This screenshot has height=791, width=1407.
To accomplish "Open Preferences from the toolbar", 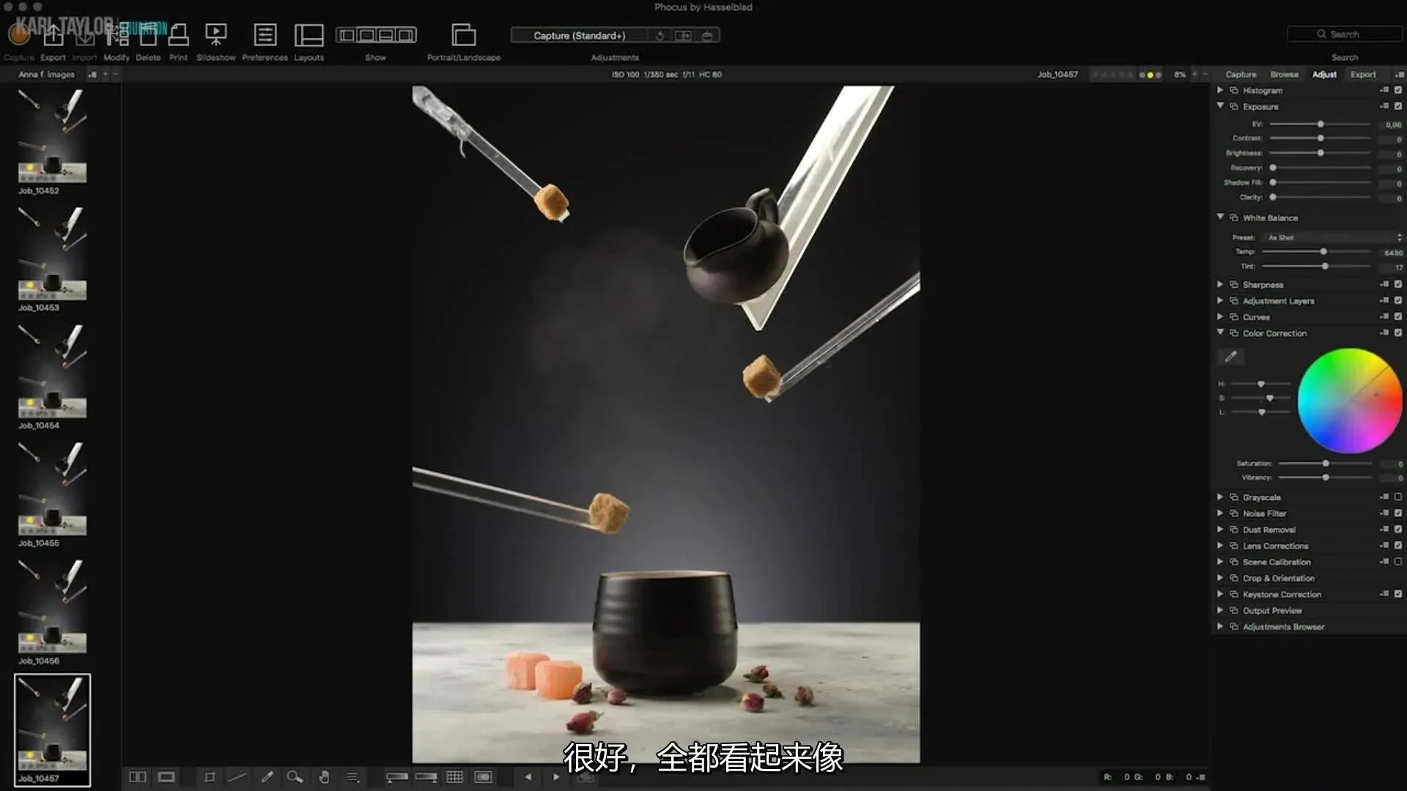I will pos(265,34).
